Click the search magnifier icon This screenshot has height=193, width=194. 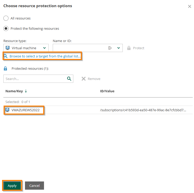(69, 79)
